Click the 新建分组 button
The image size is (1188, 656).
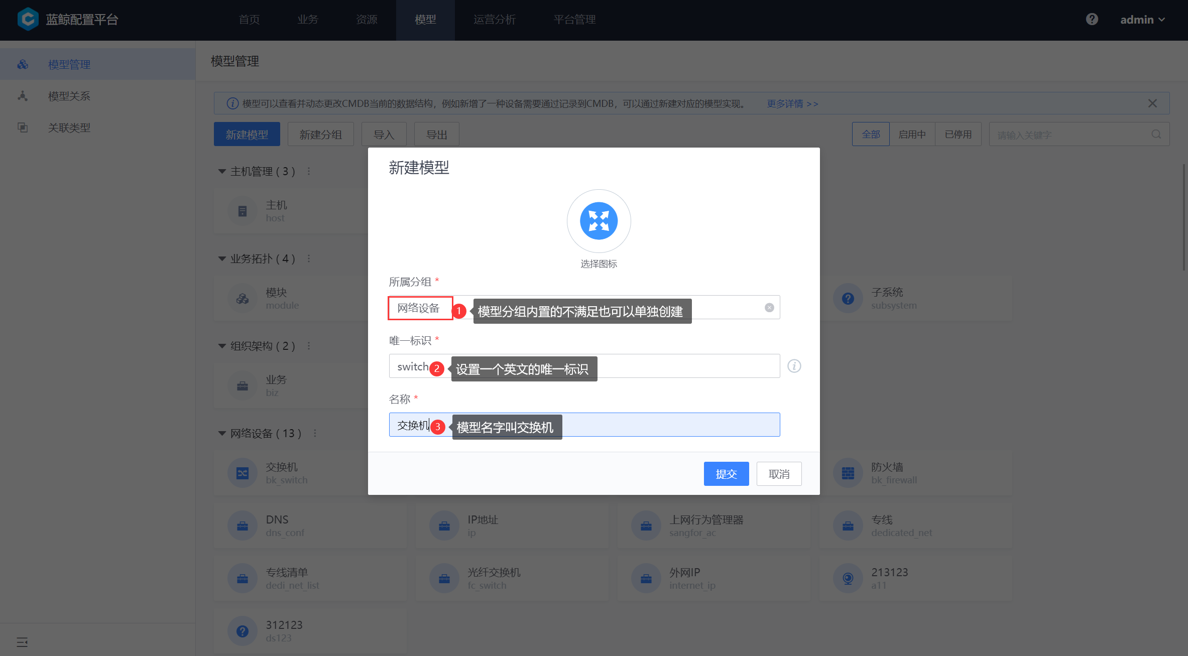point(320,134)
